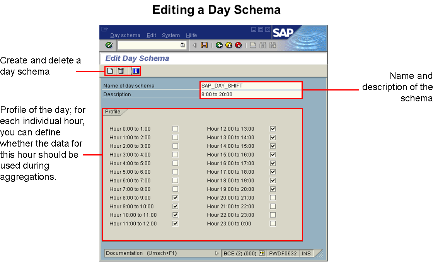
Task: Click the green Back arrow icon
Action: point(219,45)
